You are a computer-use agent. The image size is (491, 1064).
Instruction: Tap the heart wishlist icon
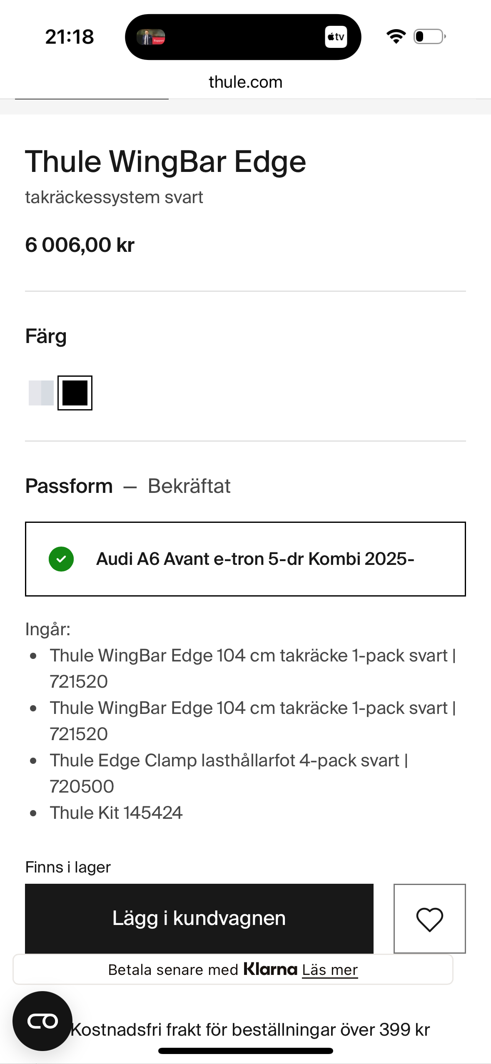click(x=429, y=919)
